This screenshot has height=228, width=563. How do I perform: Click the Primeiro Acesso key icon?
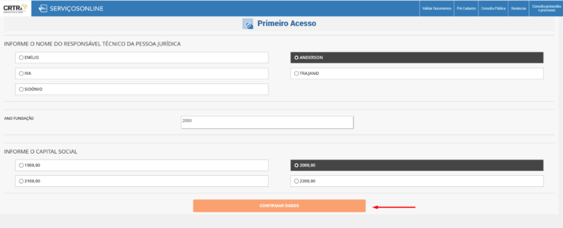point(248,24)
